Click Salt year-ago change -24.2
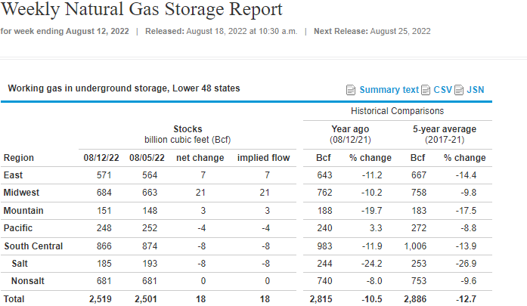This screenshot has height=306, width=527. pyautogui.click(x=372, y=264)
